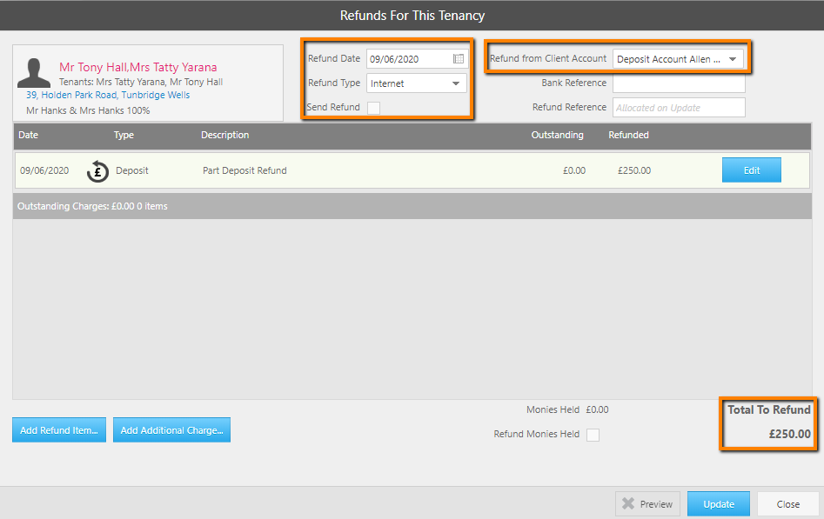Enable the Refund Monies Held checkbox

593,435
